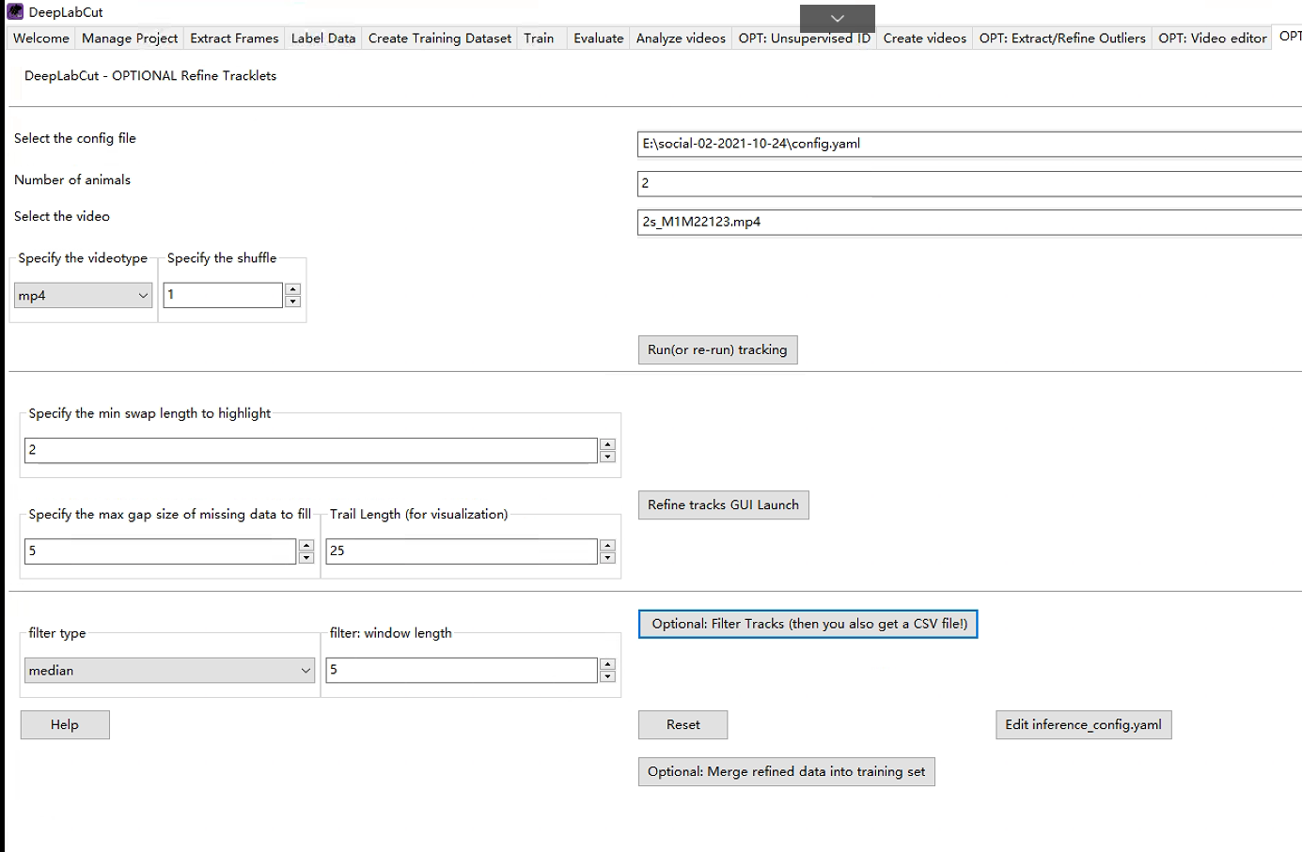Expand the dark chevron at top center
1302x852 pixels.
836,18
